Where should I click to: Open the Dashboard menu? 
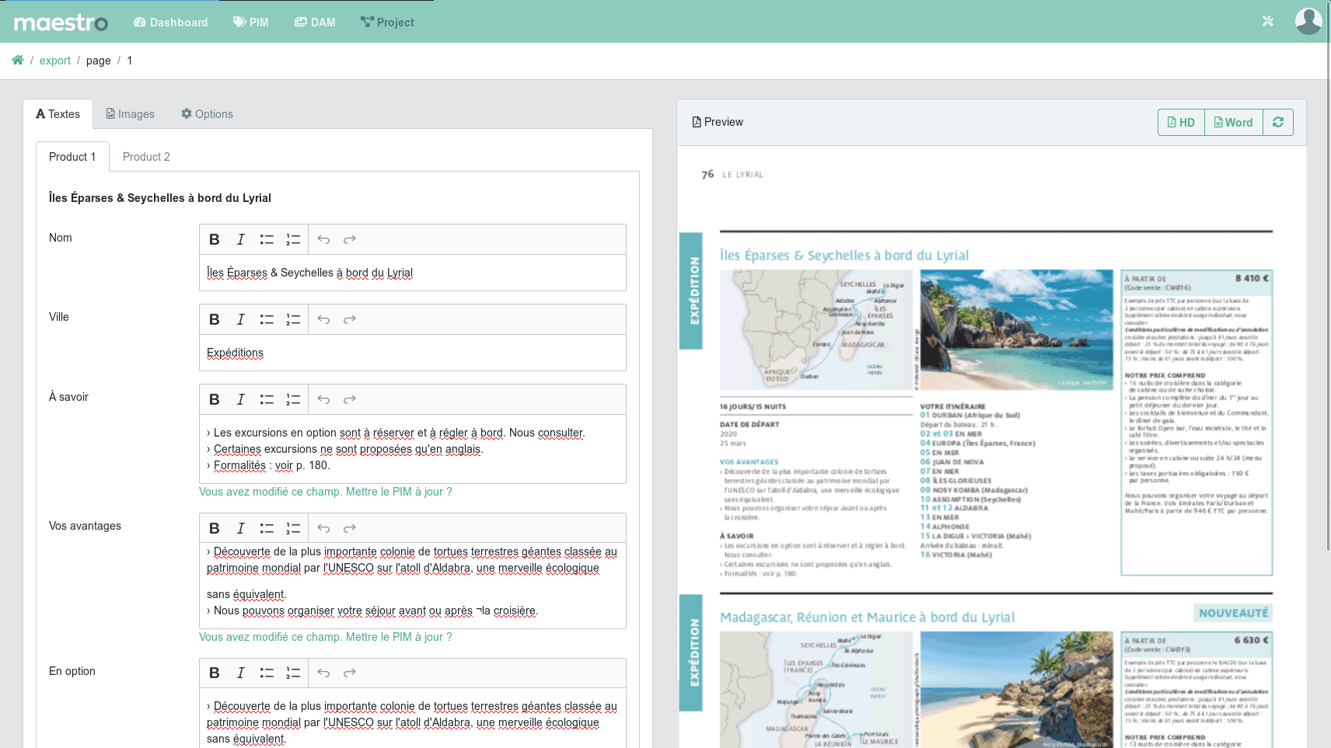click(170, 23)
